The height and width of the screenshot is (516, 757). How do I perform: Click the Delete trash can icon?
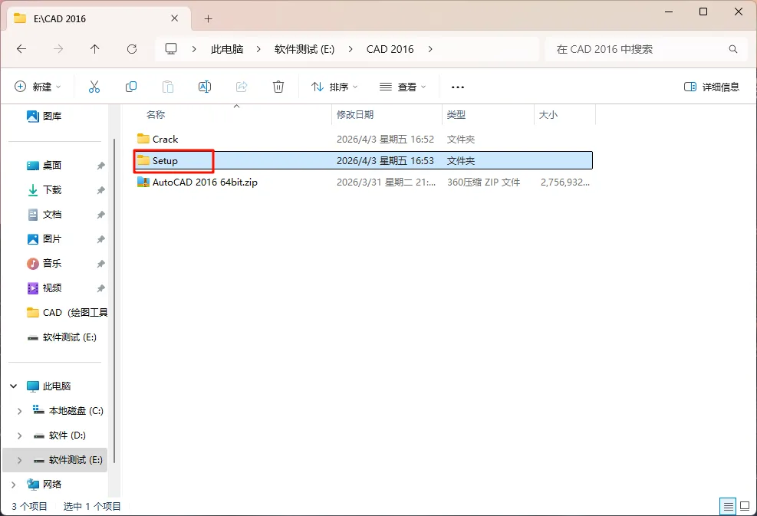point(278,87)
